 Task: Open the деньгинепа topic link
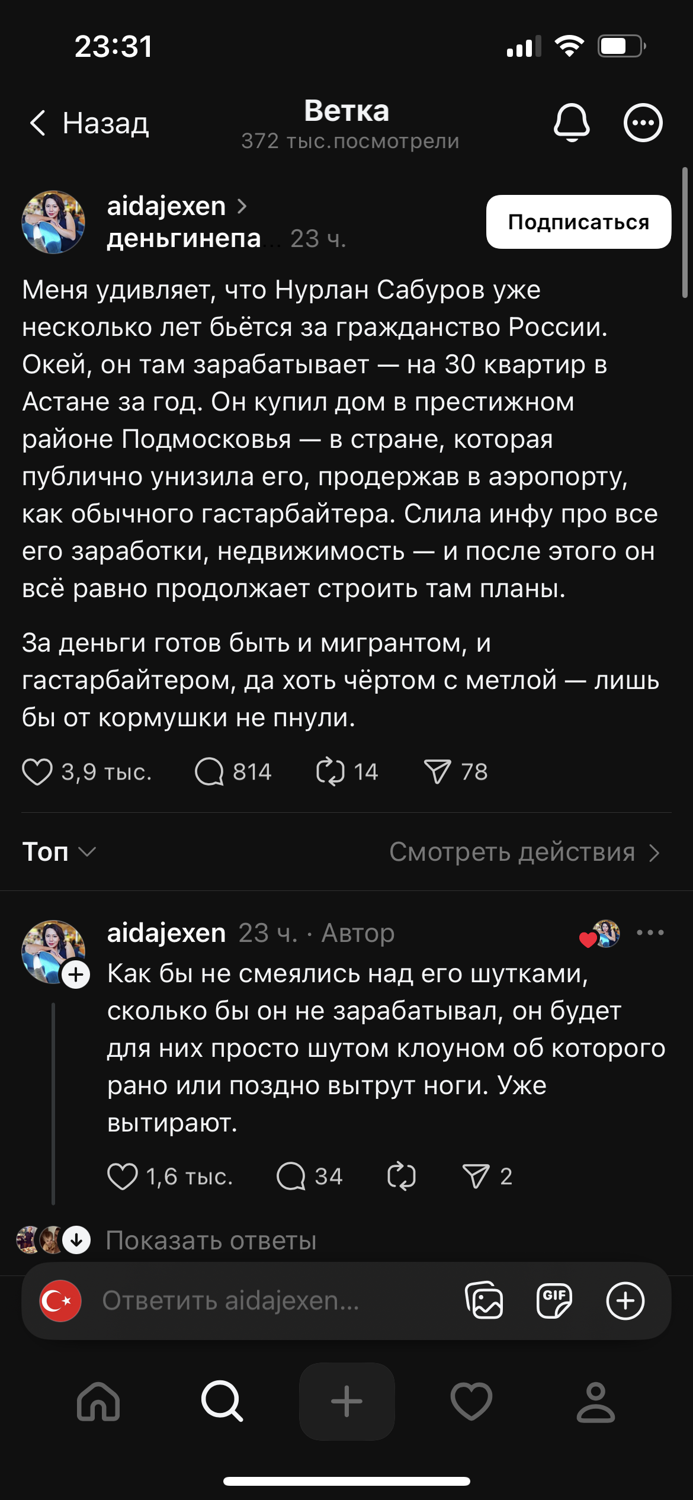pyautogui.click(x=184, y=238)
